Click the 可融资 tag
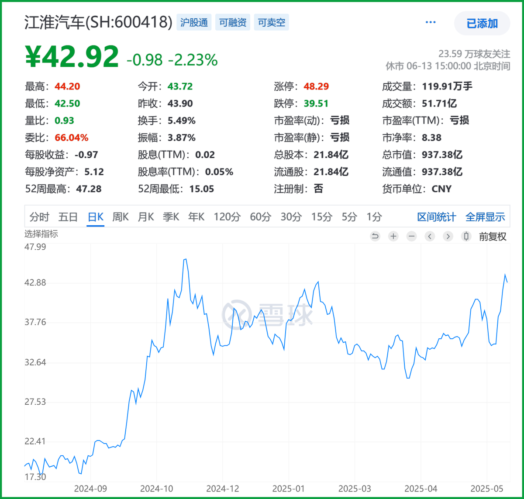 (x=233, y=22)
